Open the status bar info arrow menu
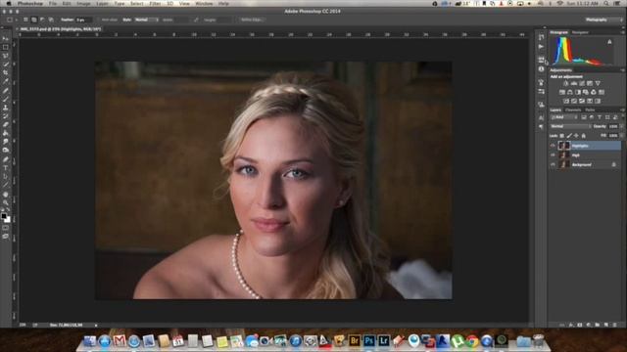 96,326
